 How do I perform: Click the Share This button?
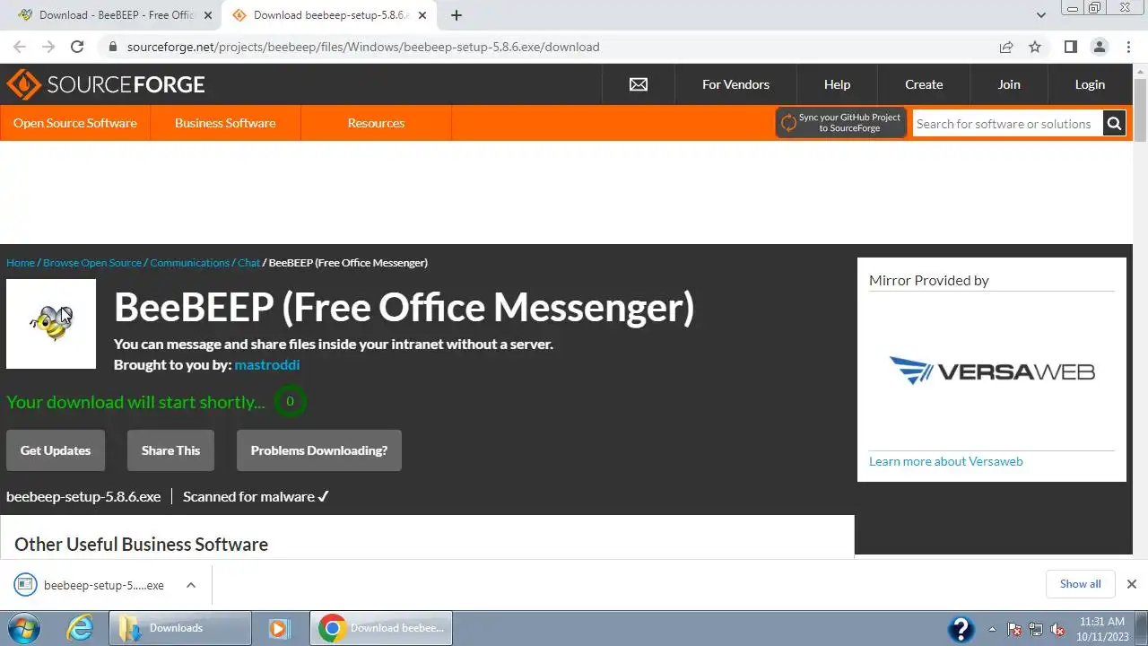point(170,450)
